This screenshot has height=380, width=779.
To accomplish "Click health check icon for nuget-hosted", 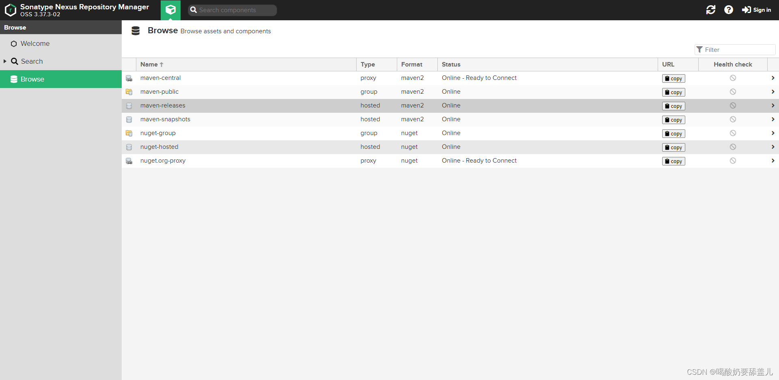I will point(733,147).
